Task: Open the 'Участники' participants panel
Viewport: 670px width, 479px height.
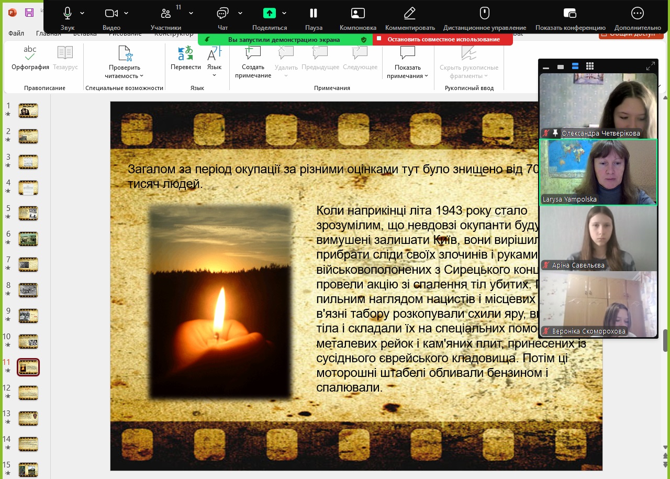Action: [x=166, y=14]
